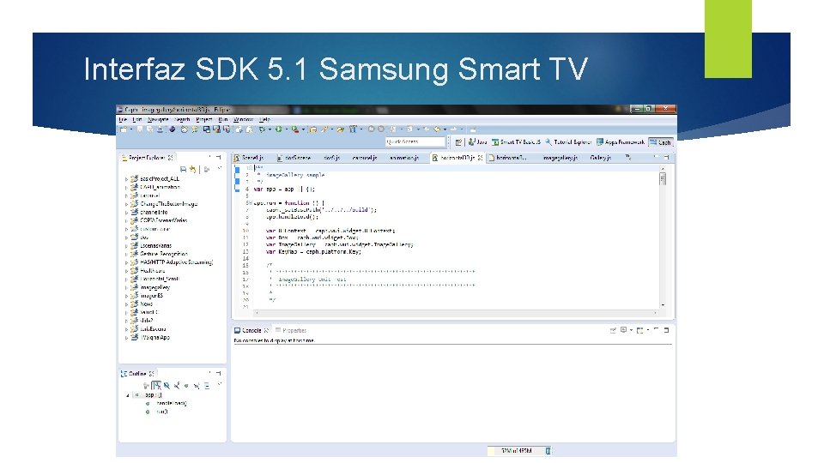The width and height of the screenshot is (824, 463).
Task: Click the Open Perspective icon
Action: pos(458,142)
